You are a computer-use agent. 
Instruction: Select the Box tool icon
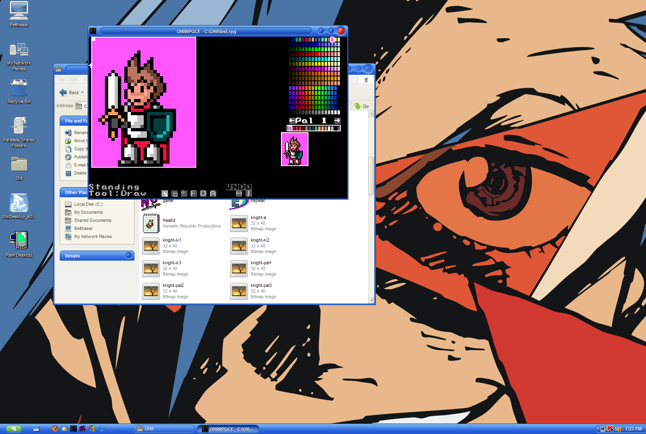[174, 194]
